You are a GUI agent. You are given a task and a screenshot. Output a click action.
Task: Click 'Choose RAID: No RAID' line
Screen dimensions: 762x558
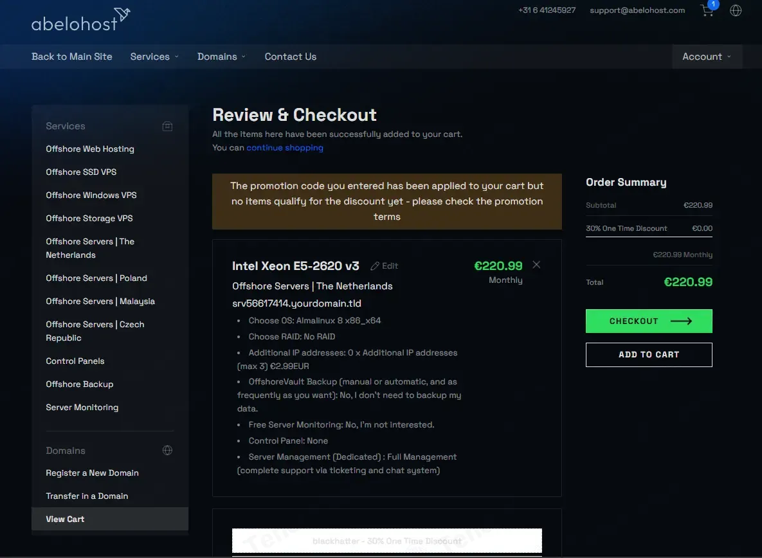291,337
